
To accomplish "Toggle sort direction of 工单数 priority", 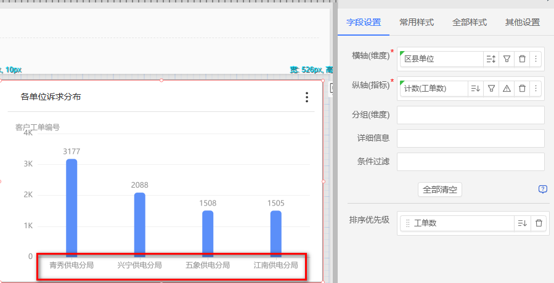I will (522, 223).
